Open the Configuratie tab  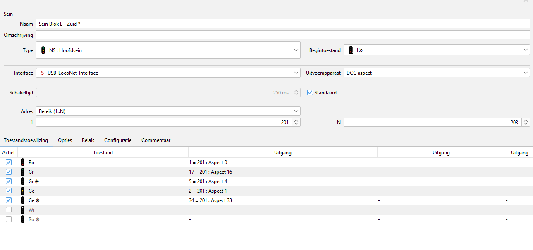pyautogui.click(x=118, y=140)
